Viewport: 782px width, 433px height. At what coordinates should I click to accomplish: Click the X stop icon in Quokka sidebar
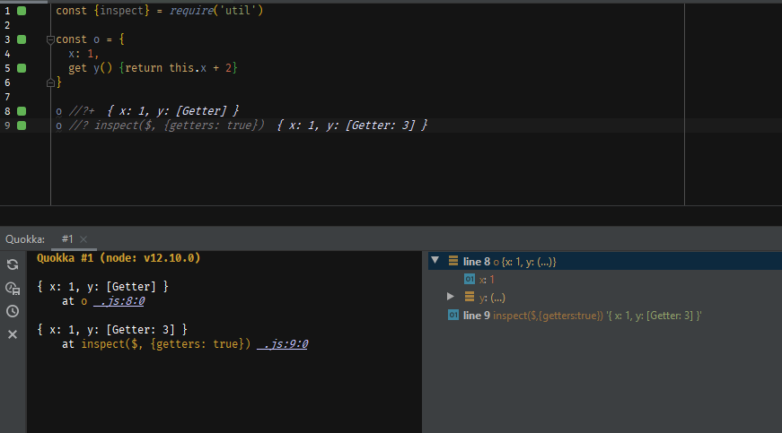13,334
